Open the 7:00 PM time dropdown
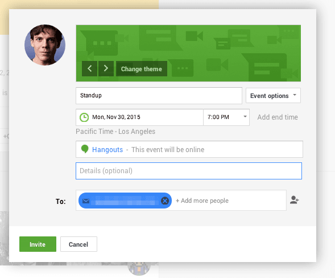 [x=226, y=117]
